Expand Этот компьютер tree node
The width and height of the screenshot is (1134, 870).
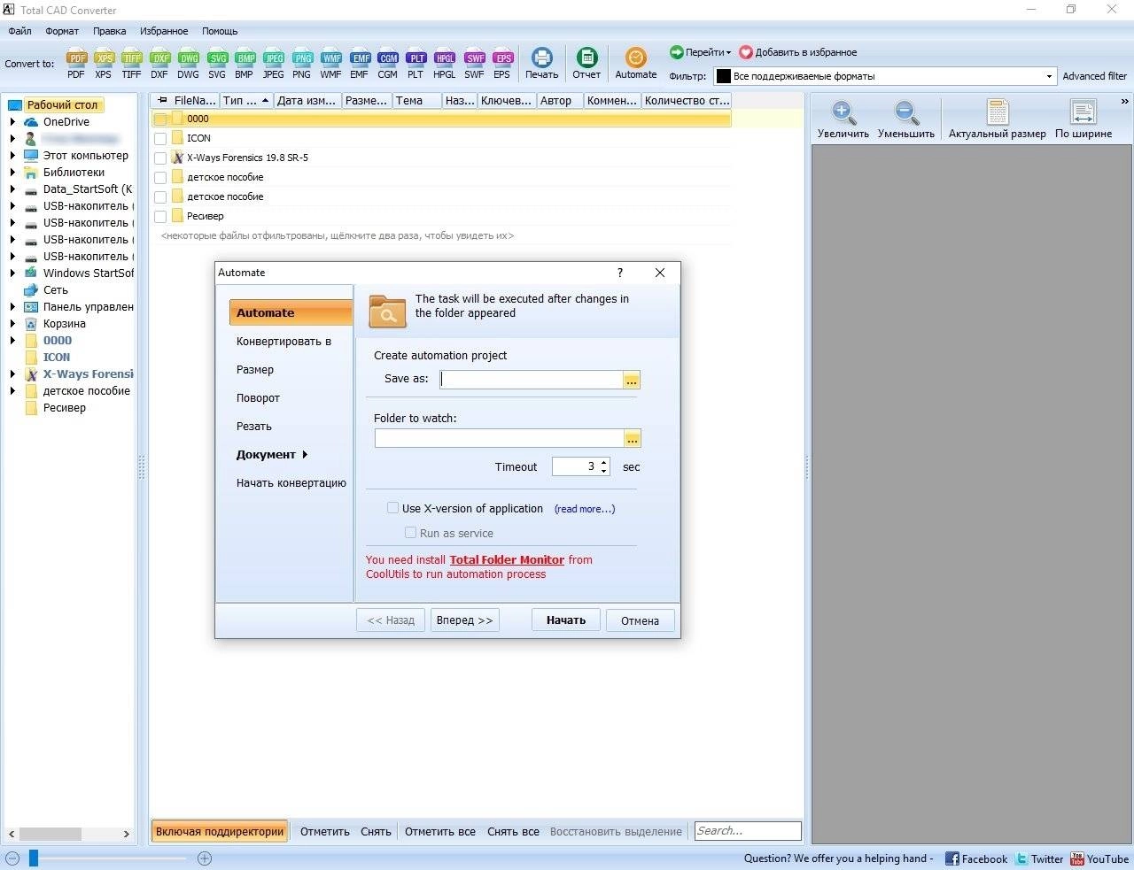pyautogui.click(x=12, y=156)
